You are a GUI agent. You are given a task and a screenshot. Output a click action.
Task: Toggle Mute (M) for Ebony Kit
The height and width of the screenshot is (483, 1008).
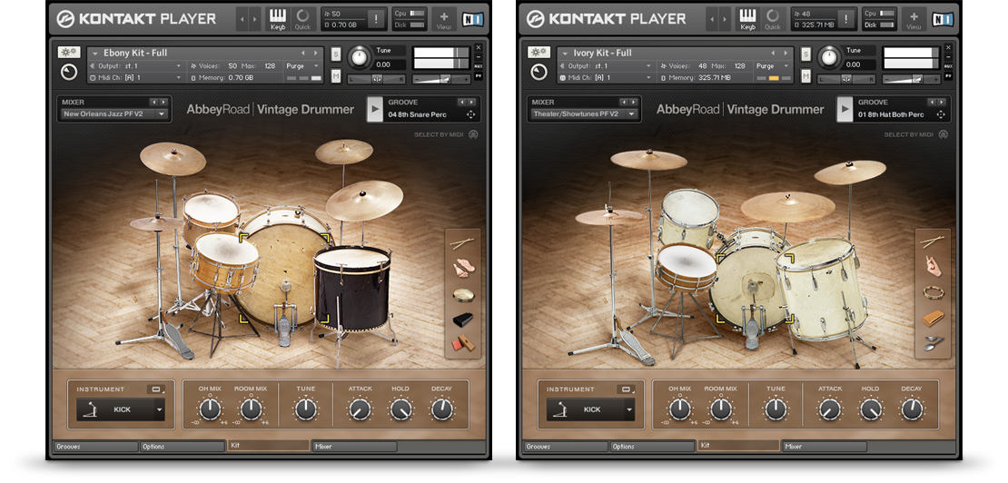[x=336, y=76]
